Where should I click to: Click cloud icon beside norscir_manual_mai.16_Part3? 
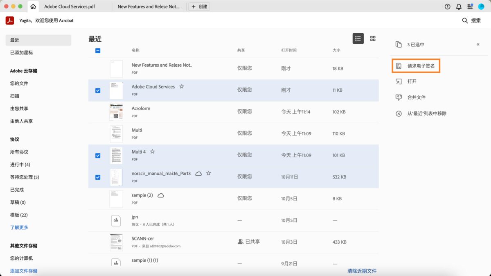tap(198, 174)
